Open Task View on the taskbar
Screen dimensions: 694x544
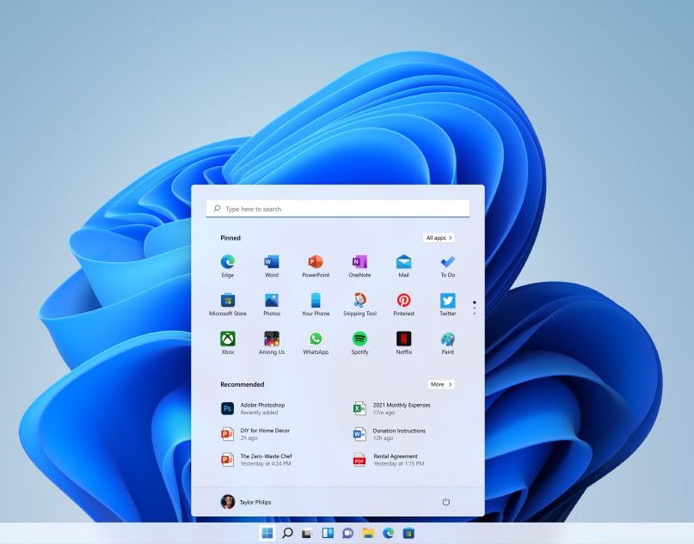tap(307, 533)
